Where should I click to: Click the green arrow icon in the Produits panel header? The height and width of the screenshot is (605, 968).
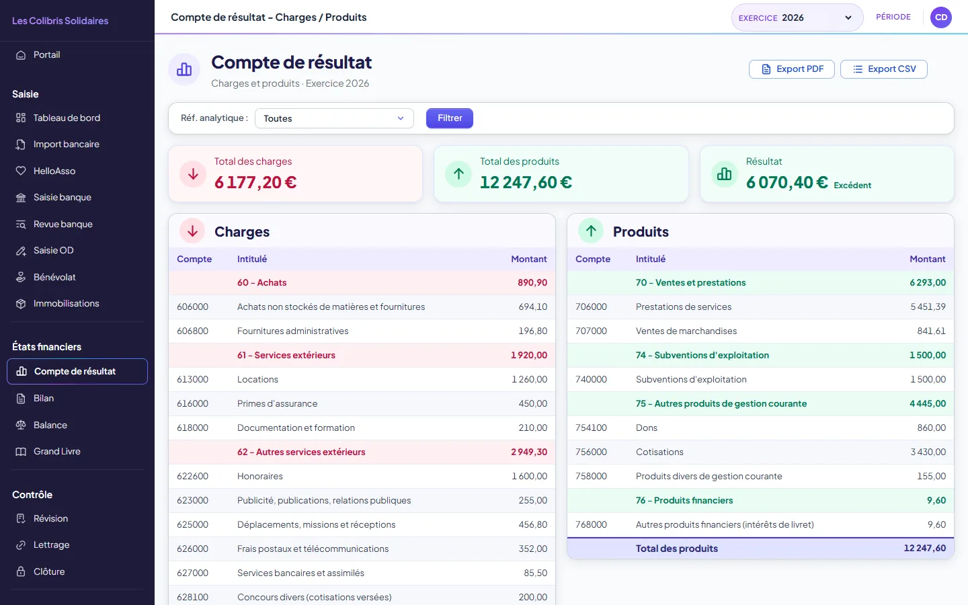pyautogui.click(x=591, y=231)
